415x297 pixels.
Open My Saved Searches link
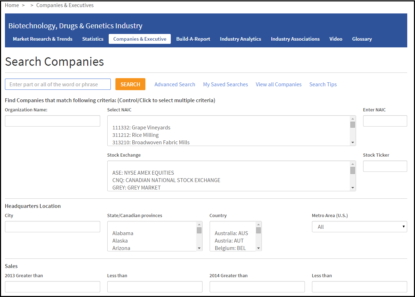coord(225,84)
